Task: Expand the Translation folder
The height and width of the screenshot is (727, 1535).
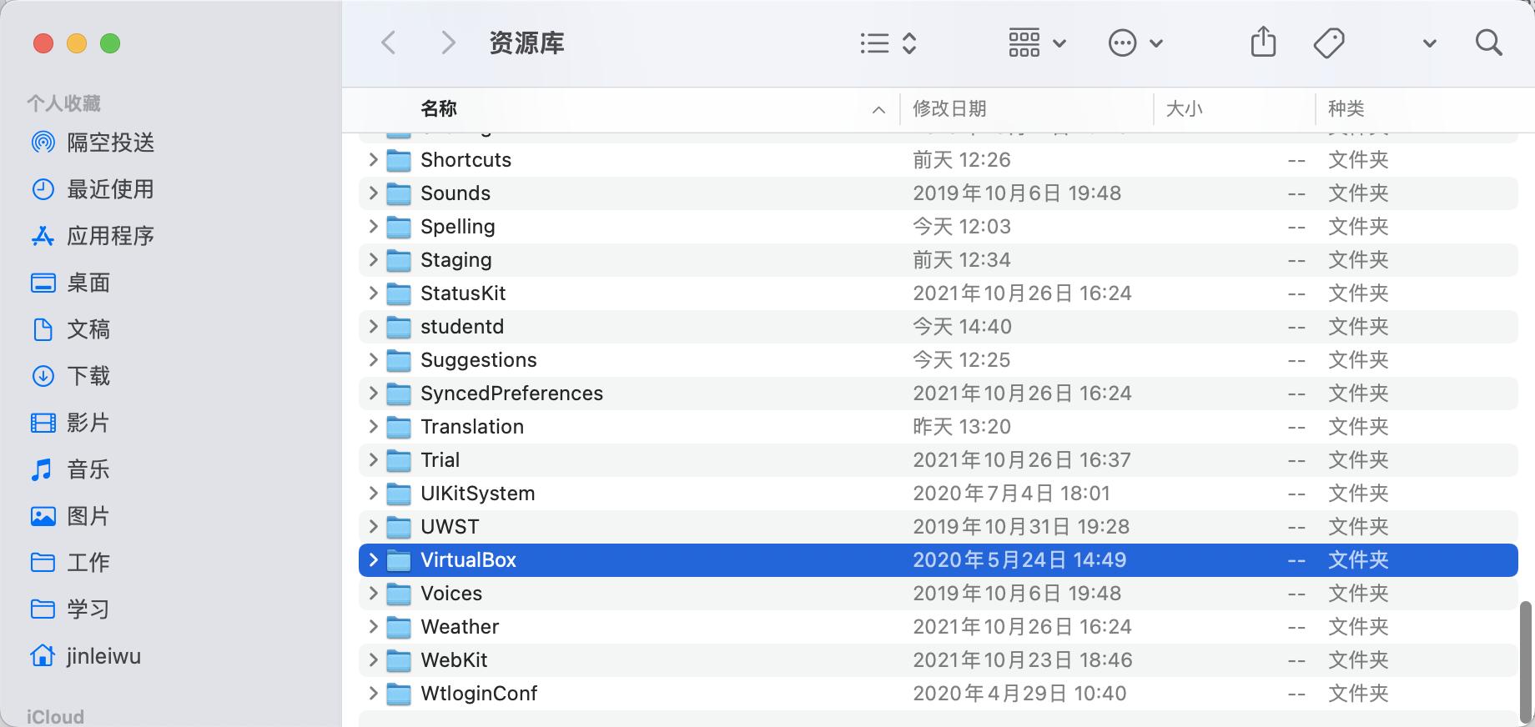Action: pyautogui.click(x=373, y=426)
